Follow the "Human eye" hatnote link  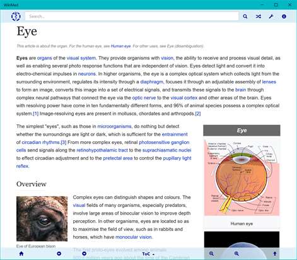(x=120, y=46)
